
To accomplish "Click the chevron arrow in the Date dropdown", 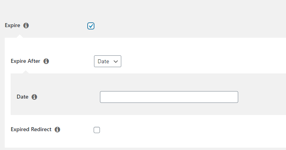I will pos(116,62).
